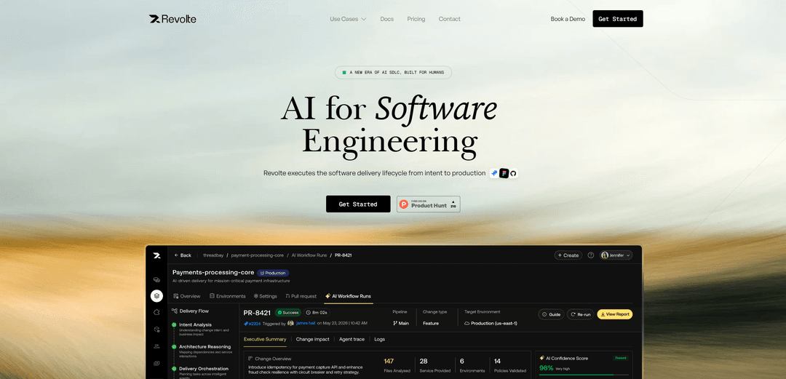Open the Docs nav link
This screenshot has height=379, width=786.
click(387, 19)
